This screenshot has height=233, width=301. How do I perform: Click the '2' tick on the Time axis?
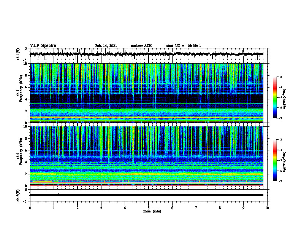click(78, 208)
